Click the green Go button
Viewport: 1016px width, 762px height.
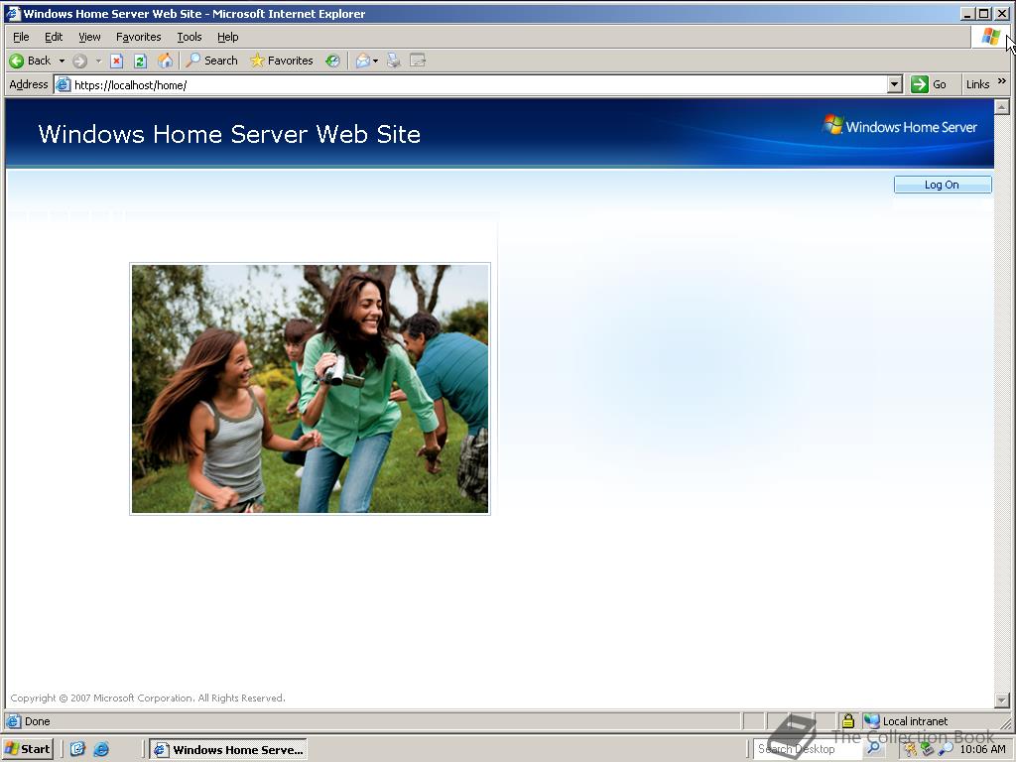tap(929, 85)
